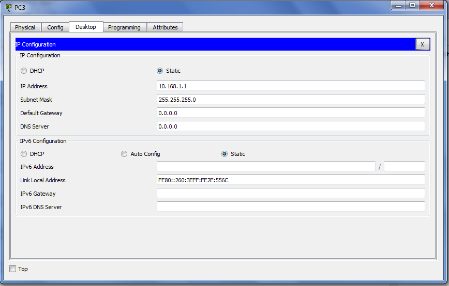Click the Subnet Mask label
The image size is (449, 286).
(x=36, y=100)
